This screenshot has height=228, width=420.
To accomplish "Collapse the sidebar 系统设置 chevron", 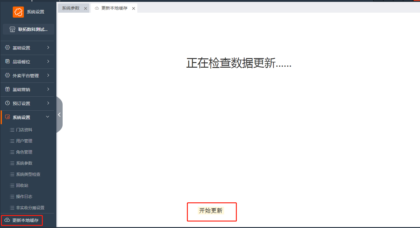I will tap(48, 117).
